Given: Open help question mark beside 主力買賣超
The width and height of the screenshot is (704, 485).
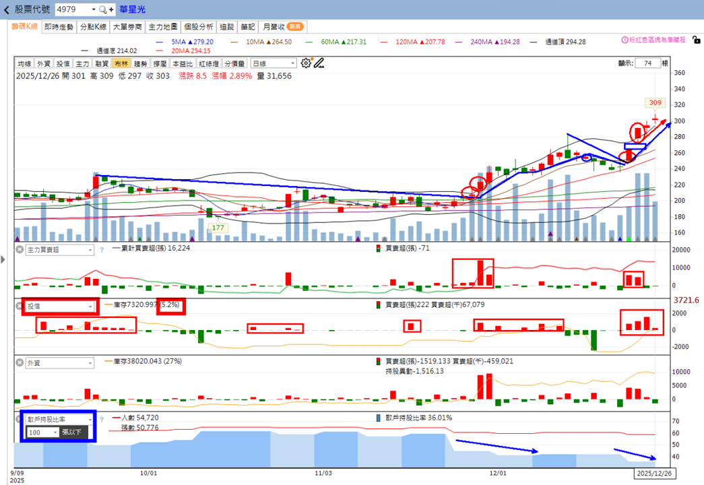Looking at the screenshot, I should click(x=102, y=250).
